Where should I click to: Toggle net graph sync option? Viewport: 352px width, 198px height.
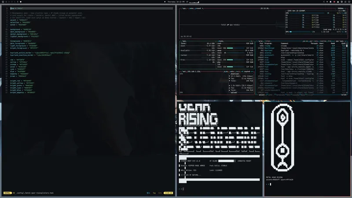click(x=225, y=72)
